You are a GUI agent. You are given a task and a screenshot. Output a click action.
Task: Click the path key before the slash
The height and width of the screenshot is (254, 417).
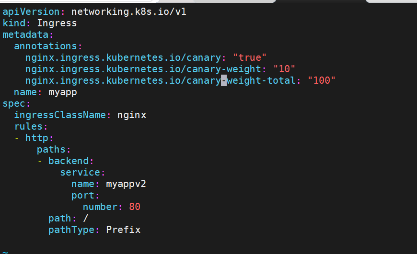pyautogui.click(x=60, y=218)
